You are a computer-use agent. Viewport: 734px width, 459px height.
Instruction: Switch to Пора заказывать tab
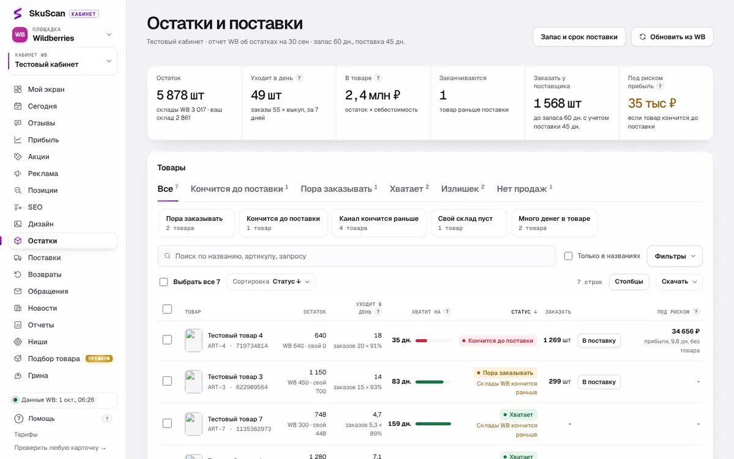(x=339, y=188)
